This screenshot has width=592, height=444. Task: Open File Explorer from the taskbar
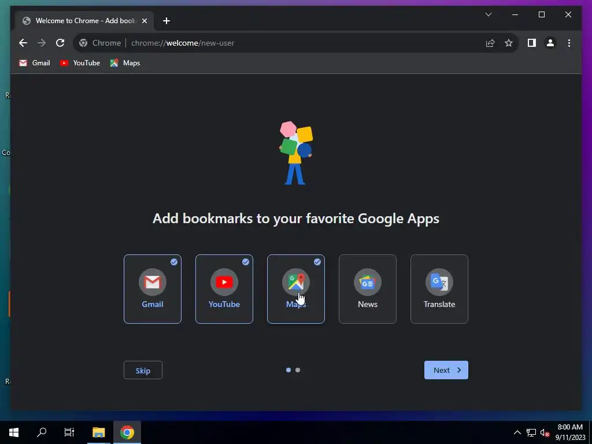click(99, 432)
